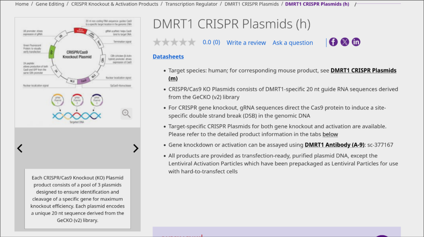424x237 pixels.
Task: Click Write a review link
Action: (x=246, y=42)
